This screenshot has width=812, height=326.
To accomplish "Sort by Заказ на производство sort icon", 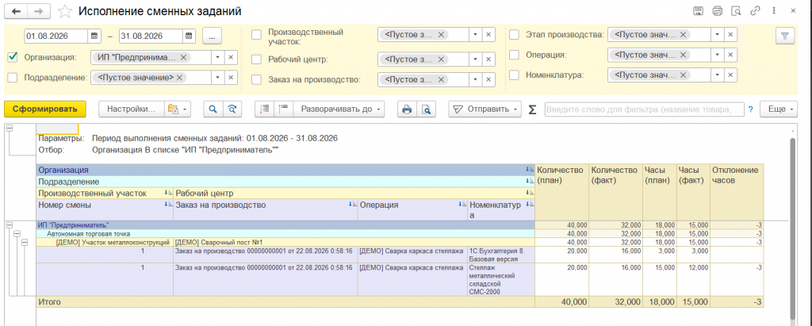I will 352,204.
